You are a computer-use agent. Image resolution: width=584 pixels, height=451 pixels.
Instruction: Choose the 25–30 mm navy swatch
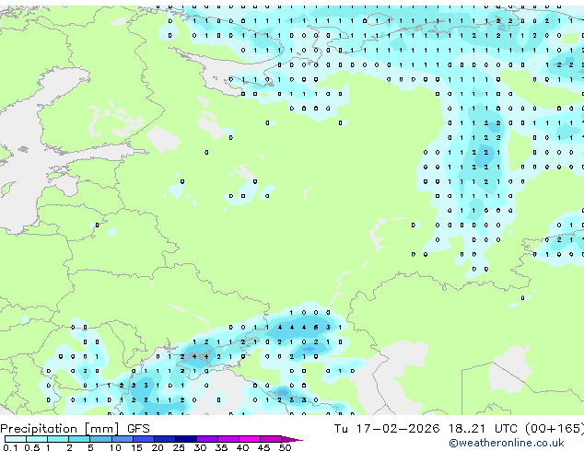[185, 439]
